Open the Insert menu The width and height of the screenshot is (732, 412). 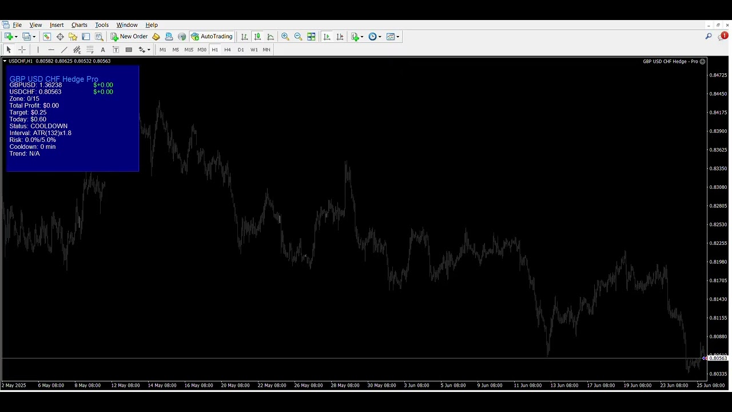(57, 25)
